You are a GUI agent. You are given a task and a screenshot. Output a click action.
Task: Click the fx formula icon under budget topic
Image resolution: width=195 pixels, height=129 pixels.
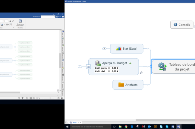pyautogui.click(x=141, y=72)
